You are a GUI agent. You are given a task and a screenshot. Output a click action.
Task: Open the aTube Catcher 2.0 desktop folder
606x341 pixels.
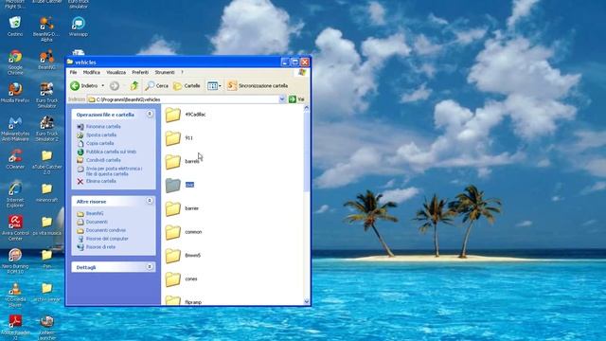coord(46,162)
